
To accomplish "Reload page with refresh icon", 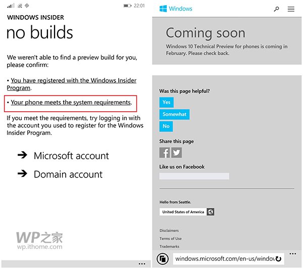I will pyautogui.click(x=278, y=258).
